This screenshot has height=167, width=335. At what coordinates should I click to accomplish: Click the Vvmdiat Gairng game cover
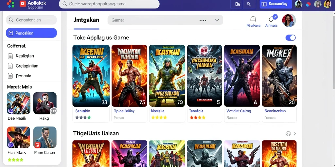tap(242, 76)
